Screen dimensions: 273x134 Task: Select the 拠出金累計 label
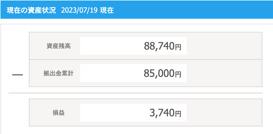point(59,73)
